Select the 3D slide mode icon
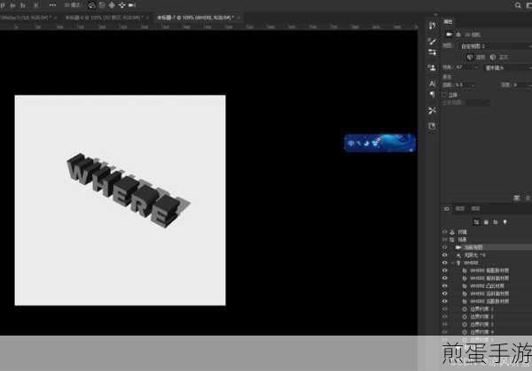The height and width of the screenshot is (371, 532). coord(121,5)
